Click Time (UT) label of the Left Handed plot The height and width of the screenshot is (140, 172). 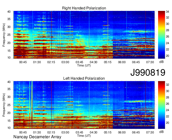click(x=84, y=136)
